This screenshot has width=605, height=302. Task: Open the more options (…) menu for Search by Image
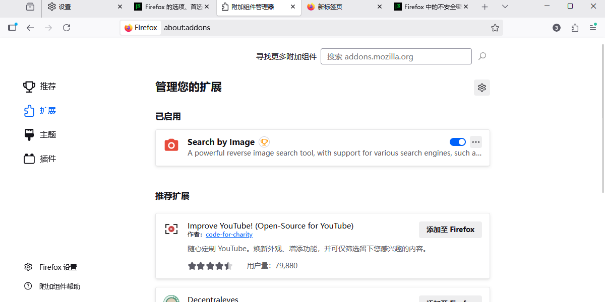[476, 142]
